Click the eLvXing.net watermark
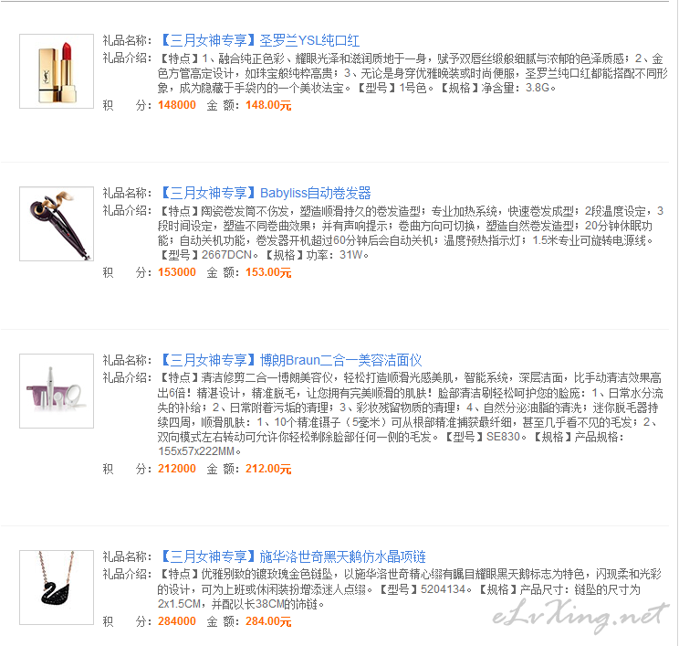Screen dimensions: 679x646 pyautogui.click(x=580, y=616)
